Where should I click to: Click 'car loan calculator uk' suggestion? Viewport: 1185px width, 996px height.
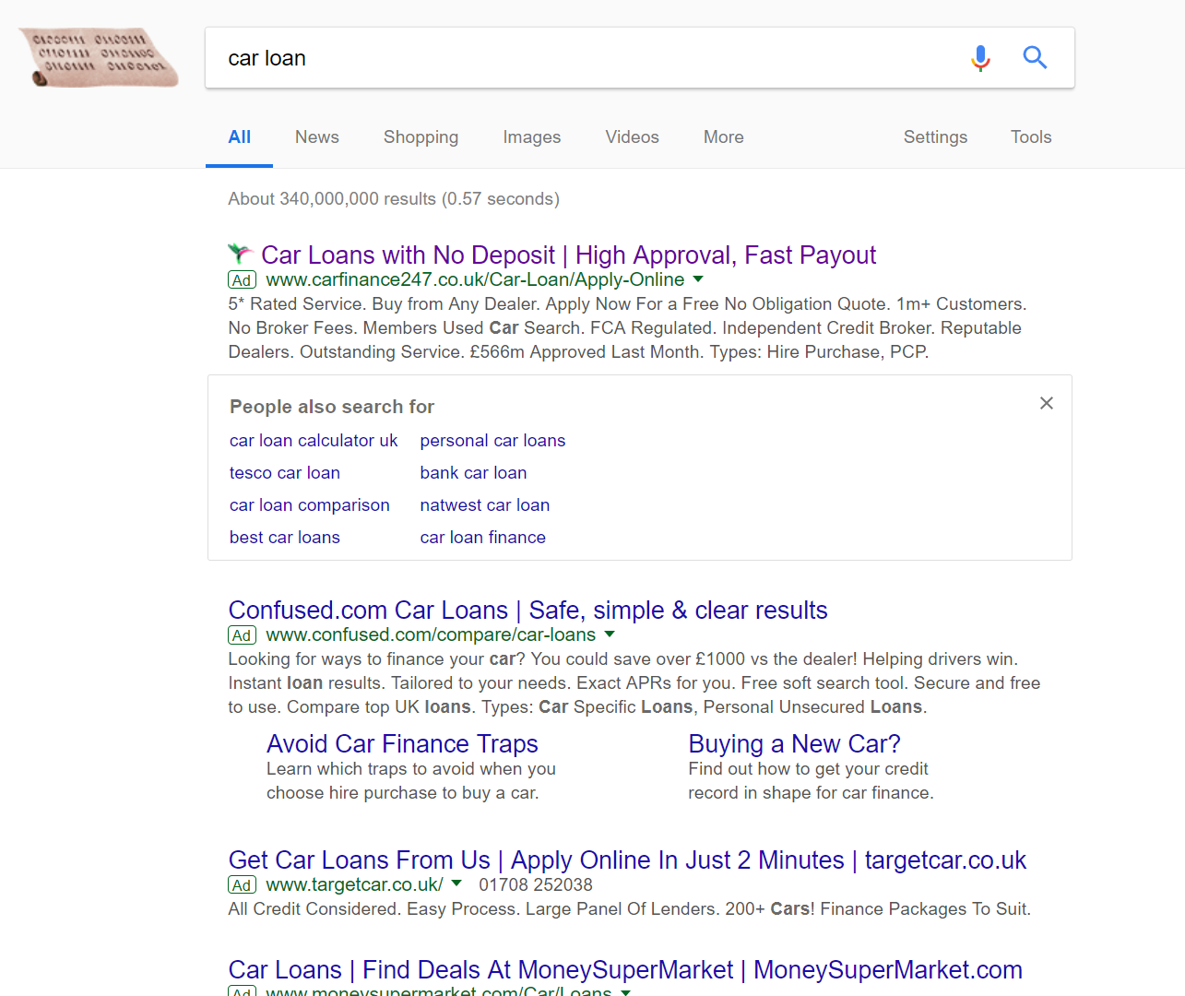click(314, 441)
